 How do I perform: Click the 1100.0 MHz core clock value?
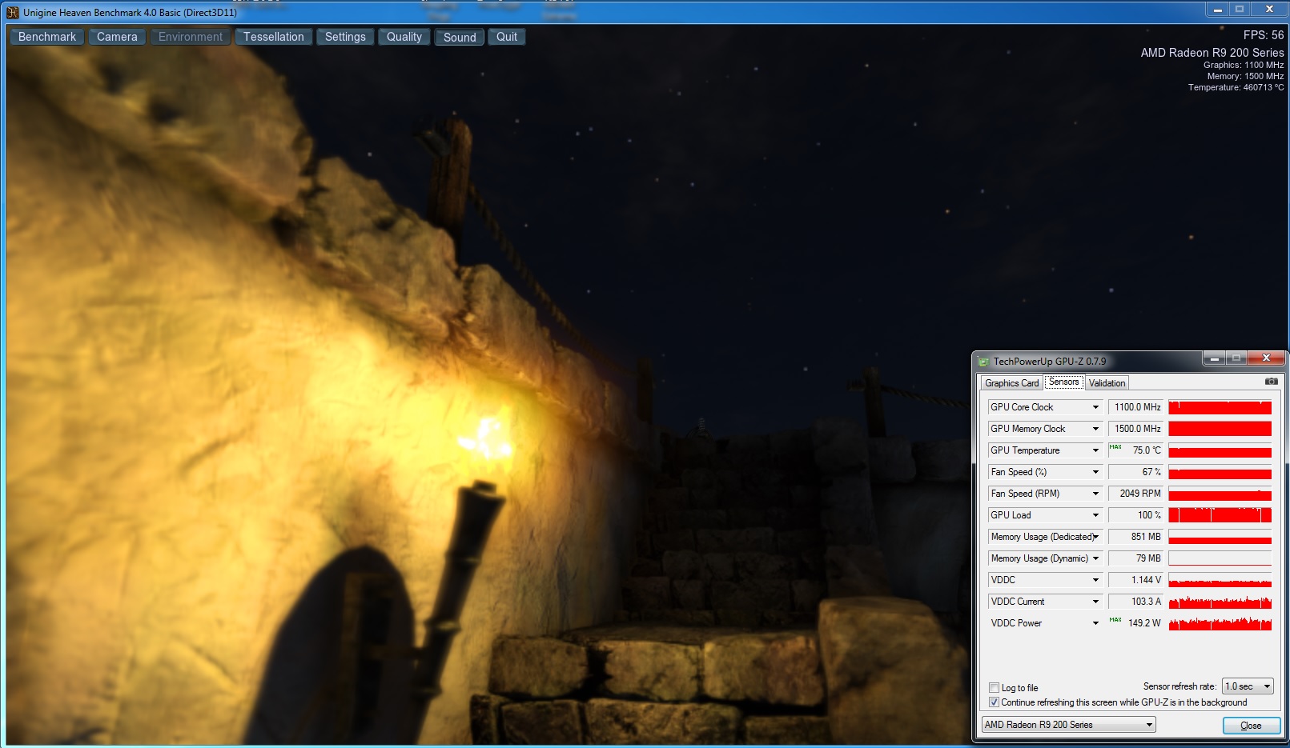(x=1135, y=407)
